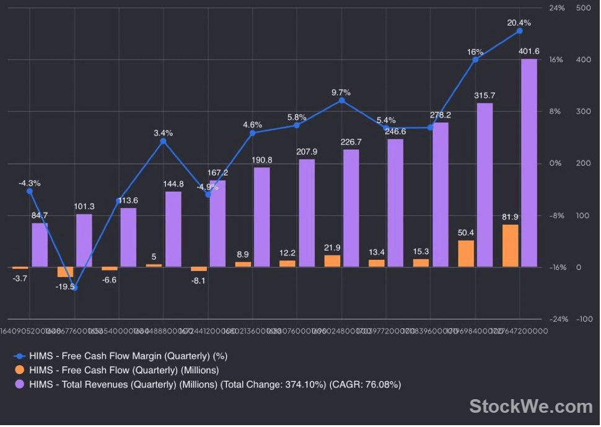Open the StockWe.com watermark link
The width and height of the screenshot is (601, 427).
tap(531, 407)
